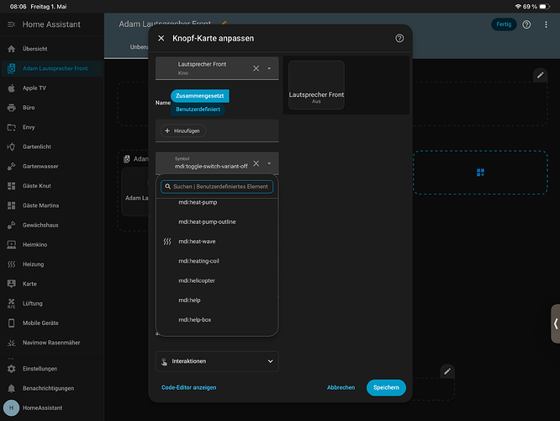Click the Home Assistant title
Image resolution: width=560 pixels, height=421 pixels.
pos(51,24)
